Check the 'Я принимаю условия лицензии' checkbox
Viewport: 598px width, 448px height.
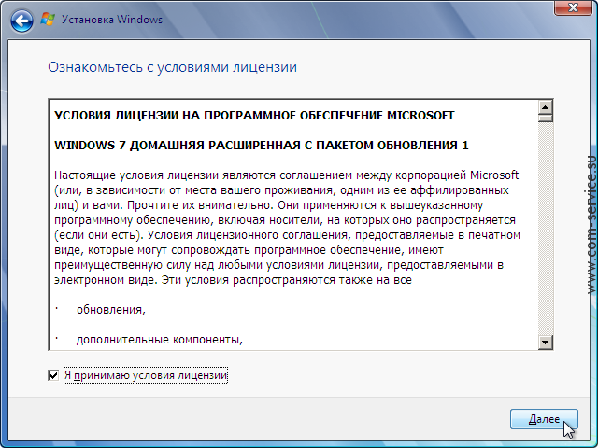[53, 375]
